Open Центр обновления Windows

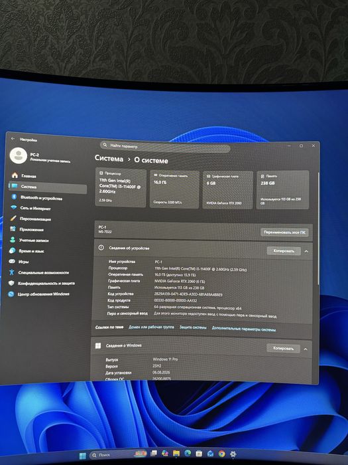point(39,294)
